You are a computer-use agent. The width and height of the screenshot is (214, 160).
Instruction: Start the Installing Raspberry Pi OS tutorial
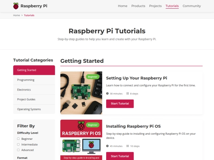click(x=120, y=156)
